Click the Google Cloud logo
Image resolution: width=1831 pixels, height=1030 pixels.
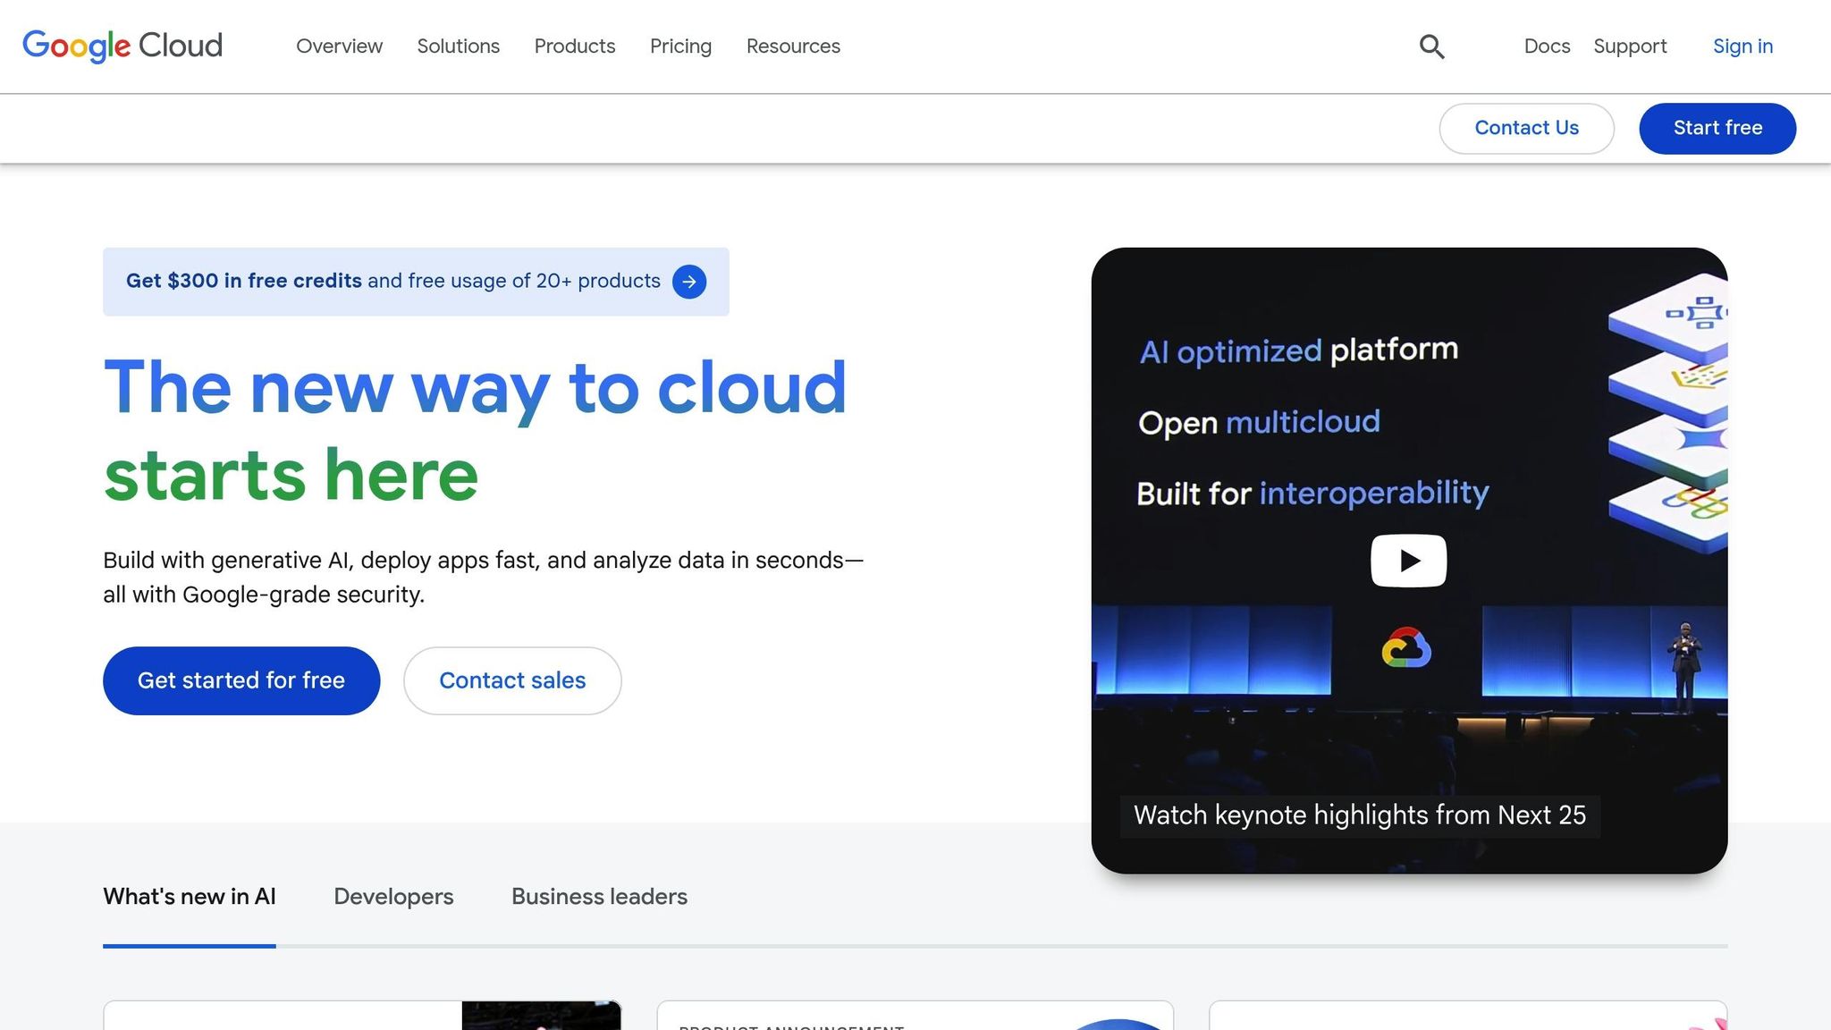tap(122, 46)
